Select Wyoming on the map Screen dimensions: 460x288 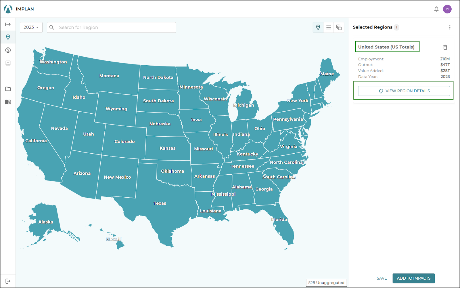coord(116,109)
